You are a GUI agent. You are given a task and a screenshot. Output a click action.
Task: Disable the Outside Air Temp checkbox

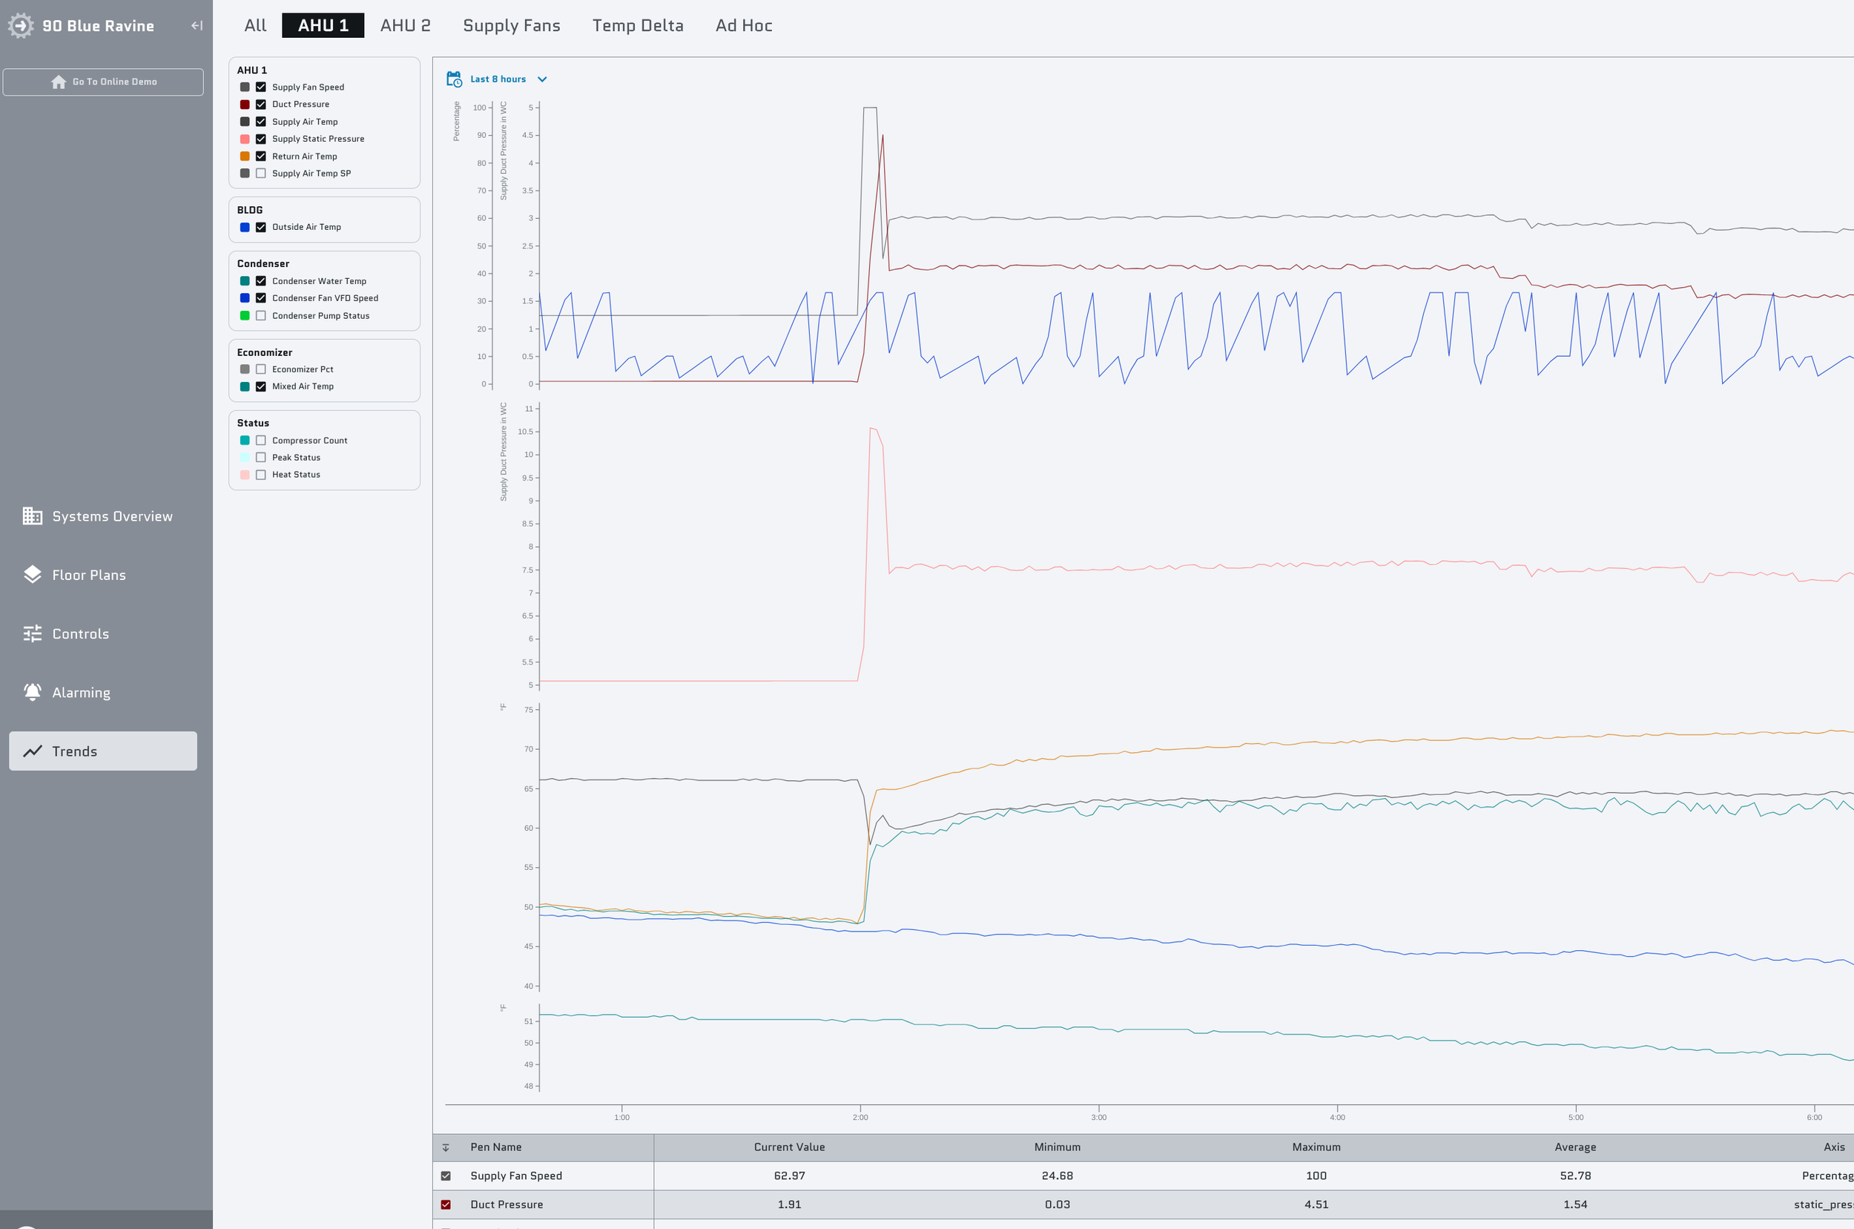click(261, 226)
